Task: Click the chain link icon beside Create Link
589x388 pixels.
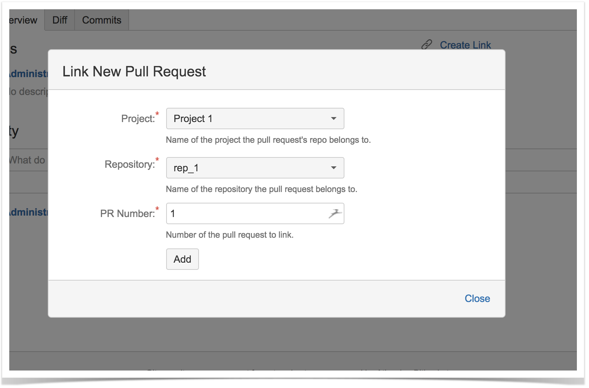Action: (x=426, y=45)
